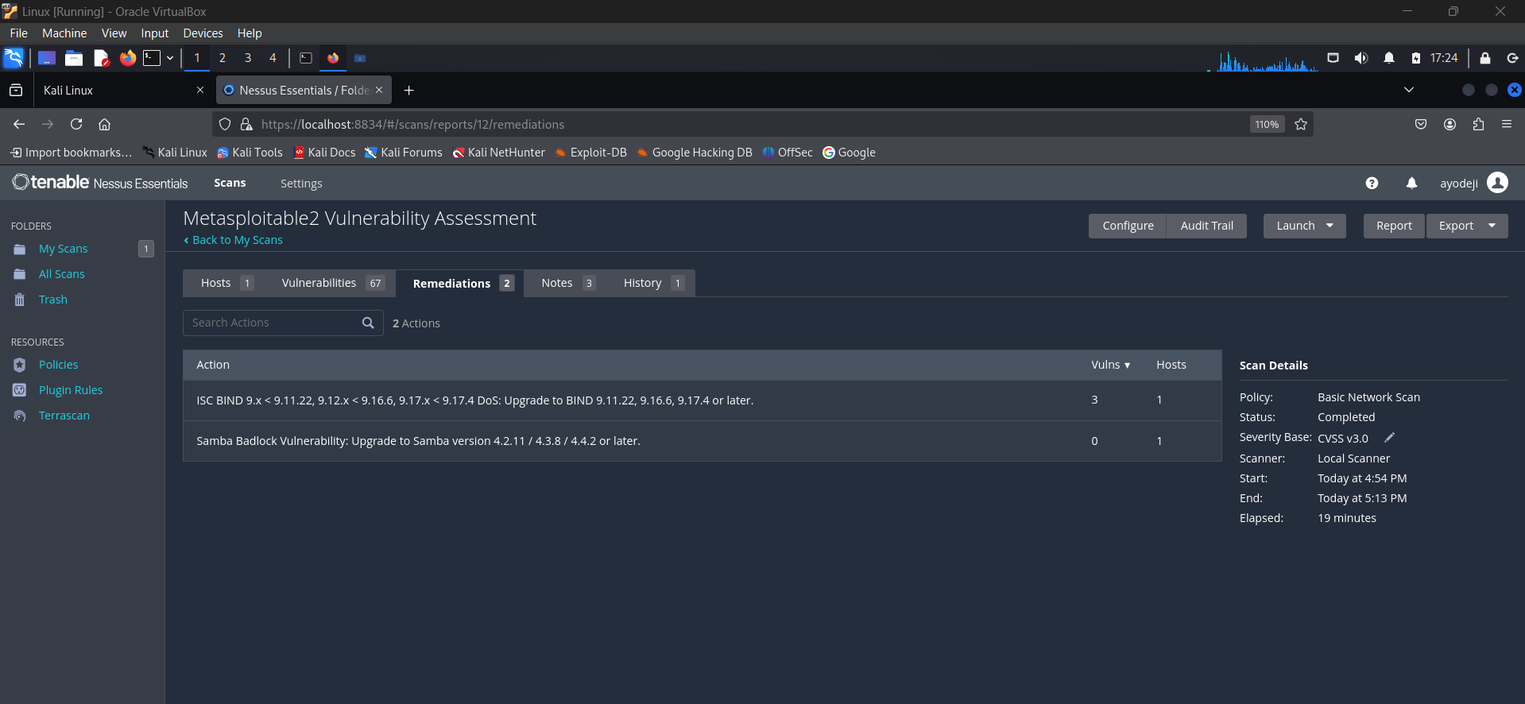The image size is (1525, 704).
Task: Switch to the History tab
Action: [x=653, y=283]
